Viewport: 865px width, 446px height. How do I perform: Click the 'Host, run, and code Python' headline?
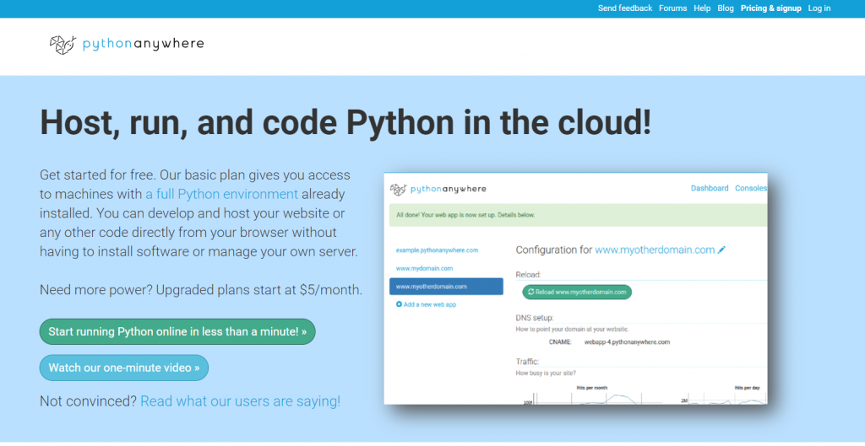point(345,122)
